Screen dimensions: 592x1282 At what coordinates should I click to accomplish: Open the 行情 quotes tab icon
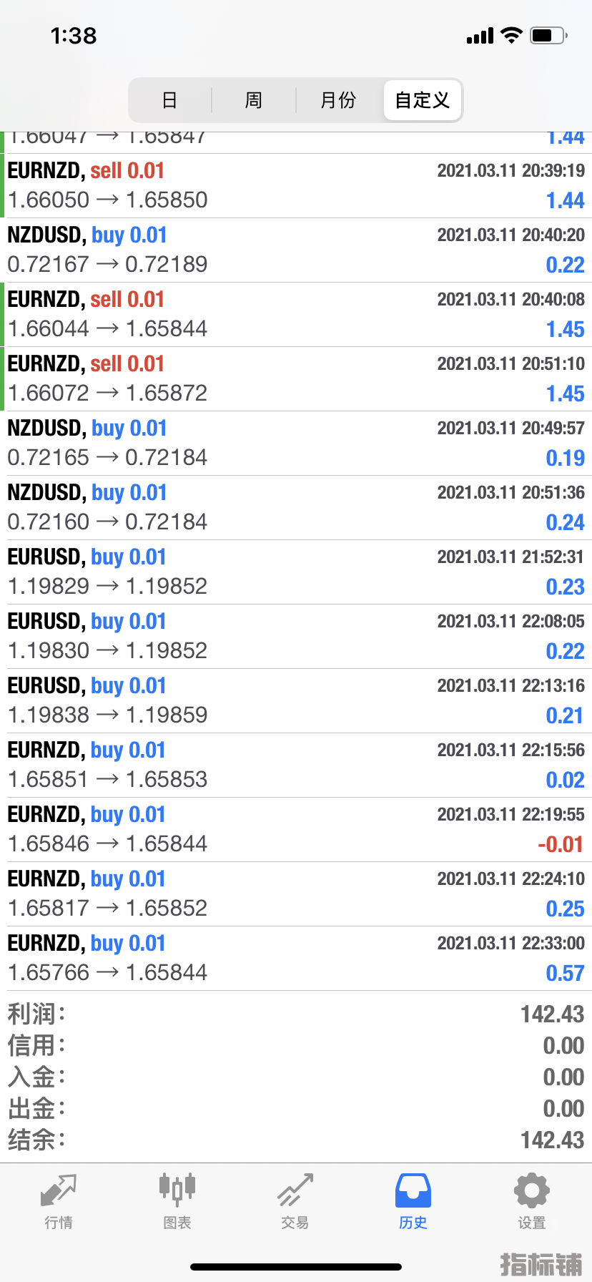pyautogui.click(x=59, y=1191)
